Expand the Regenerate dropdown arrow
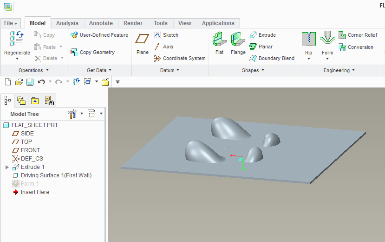Viewport: 385px width, 242px height. tap(17, 59)
